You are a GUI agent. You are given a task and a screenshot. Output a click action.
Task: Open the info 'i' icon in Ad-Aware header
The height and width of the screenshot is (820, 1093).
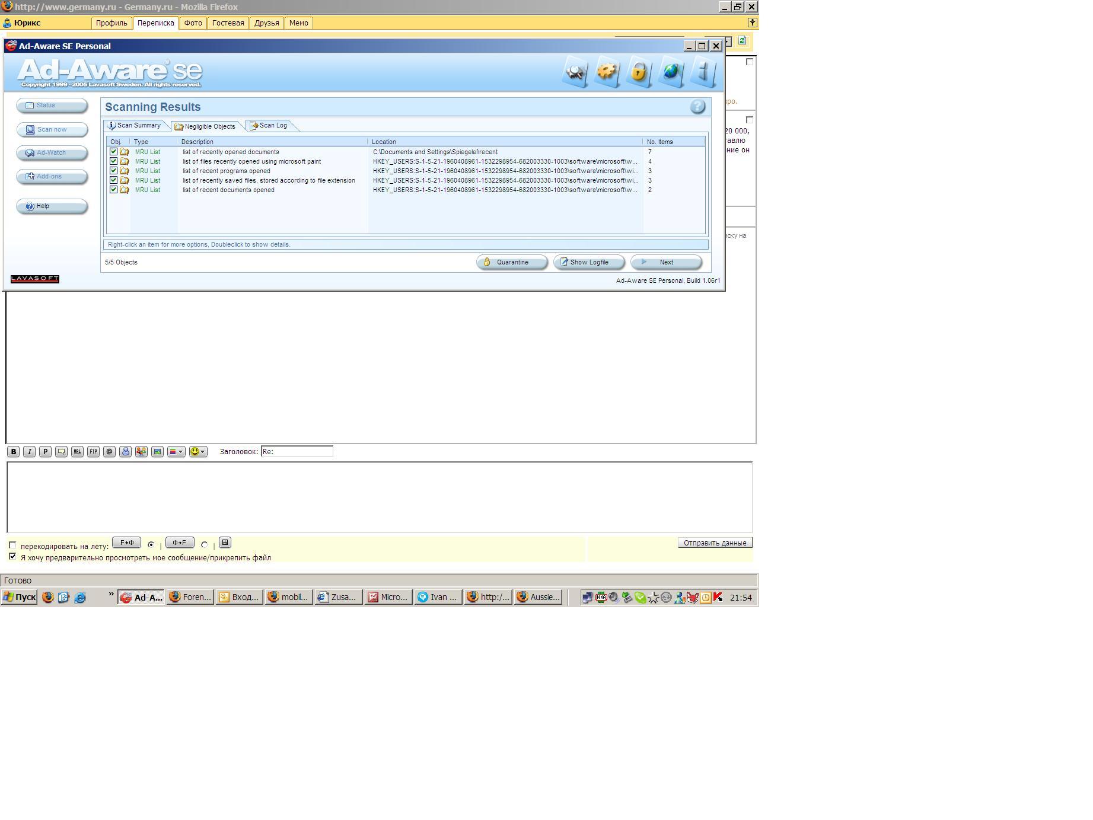coord(703,72)
